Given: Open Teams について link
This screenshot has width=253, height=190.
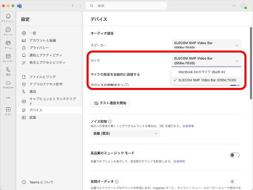Looking at the screenshot, I should [41, 182].
